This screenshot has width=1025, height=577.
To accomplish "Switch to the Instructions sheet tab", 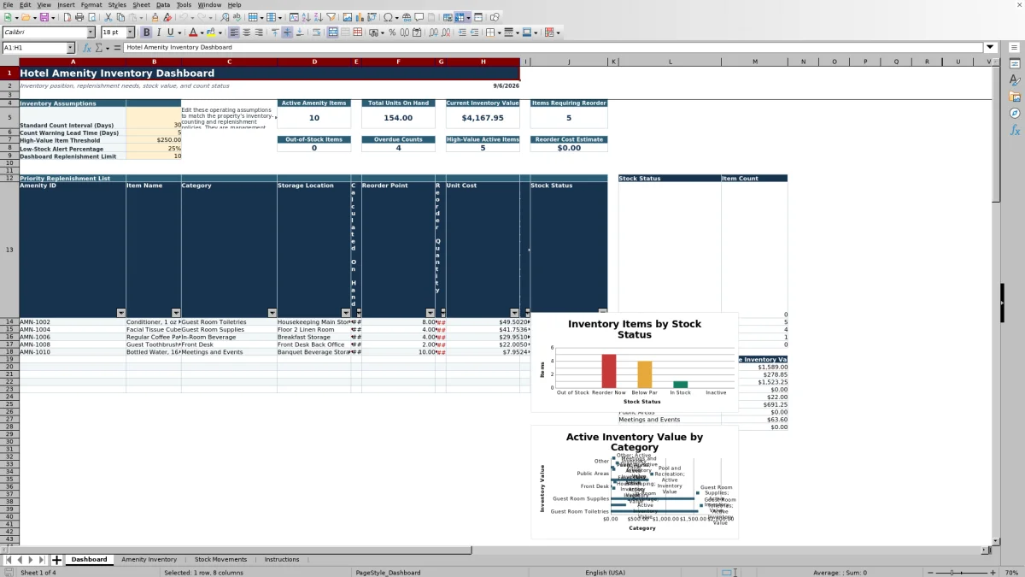I will 282,559.
